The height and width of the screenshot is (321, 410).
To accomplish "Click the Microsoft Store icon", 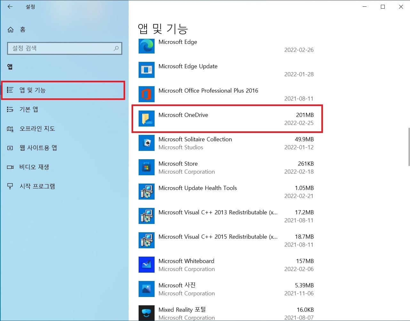I will [x=147, y=167].
